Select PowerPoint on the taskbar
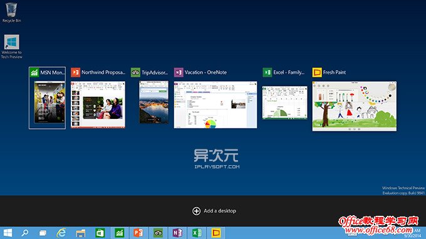This screenshot has height=239, width=426. (x=138, y=233)
